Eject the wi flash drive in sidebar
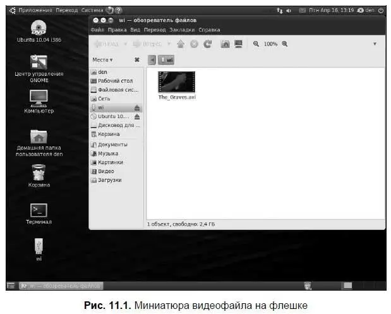Screen dimensions: 391x314 pyautogui.click(x=138, y=108)
